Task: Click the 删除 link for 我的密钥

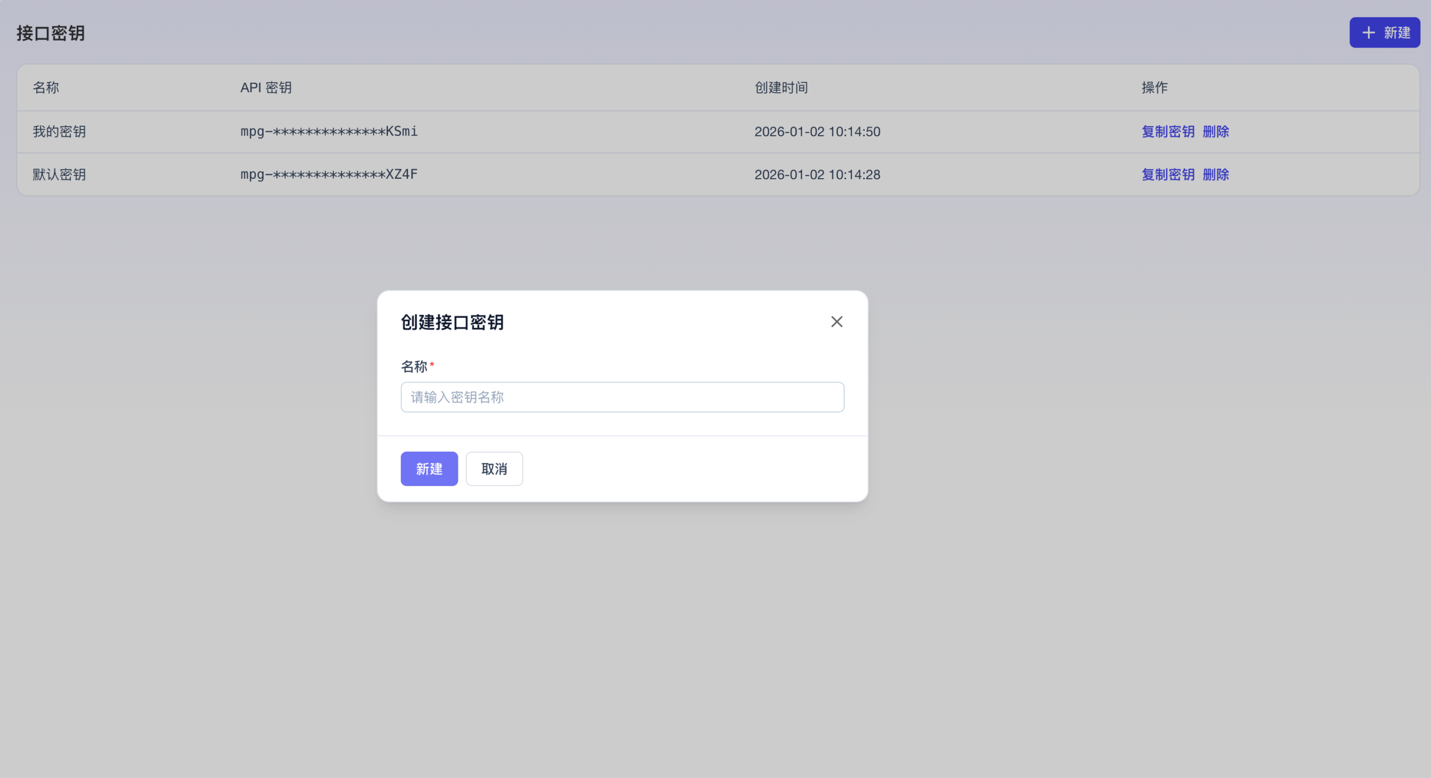Action: [x=1216, y=132]
